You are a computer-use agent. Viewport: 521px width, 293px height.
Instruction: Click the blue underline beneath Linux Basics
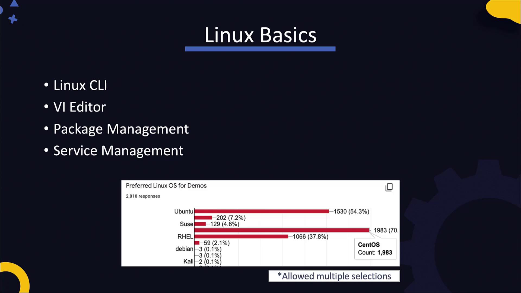[260, 49]
